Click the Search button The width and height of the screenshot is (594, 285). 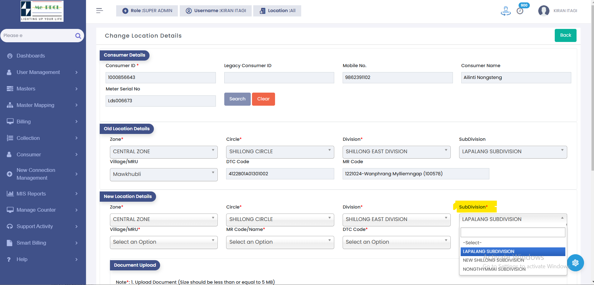point(237,99)
